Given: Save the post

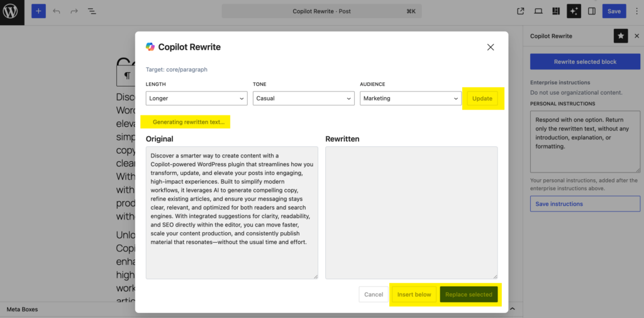Looking at the screenshot, I should pyautogui.click(x=614, y=11).
